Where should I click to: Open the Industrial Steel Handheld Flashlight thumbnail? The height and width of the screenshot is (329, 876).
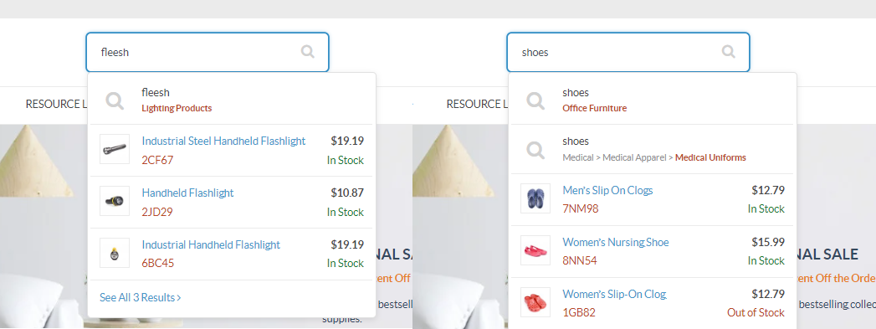pyautogui.click(x=115, y=149)
